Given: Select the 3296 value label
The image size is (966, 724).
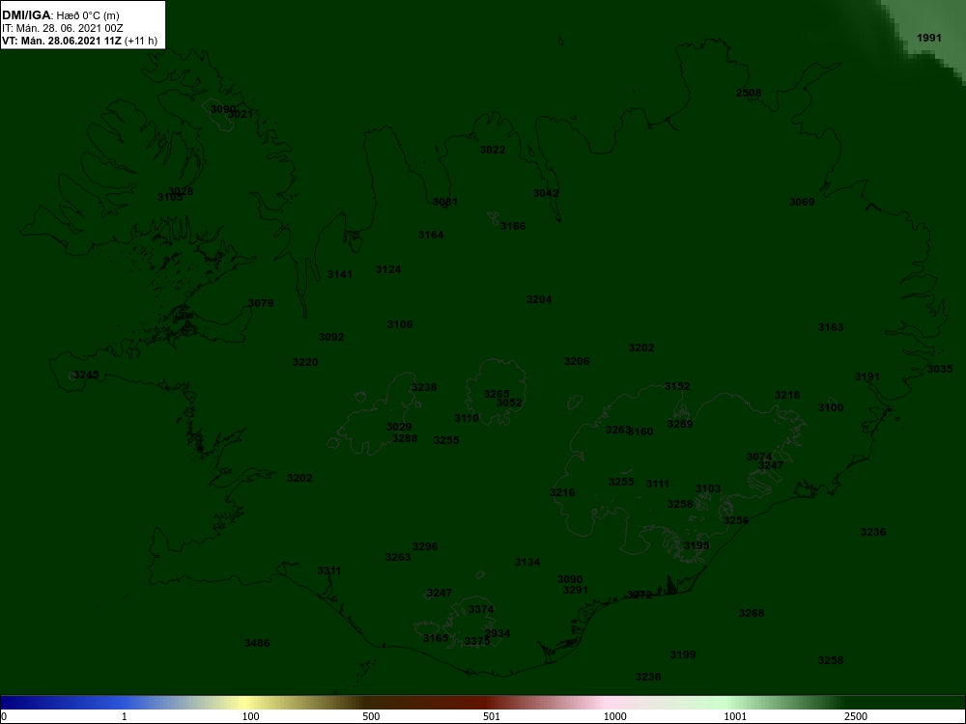Looking at the screenshot, I should (x=424, y=546).
